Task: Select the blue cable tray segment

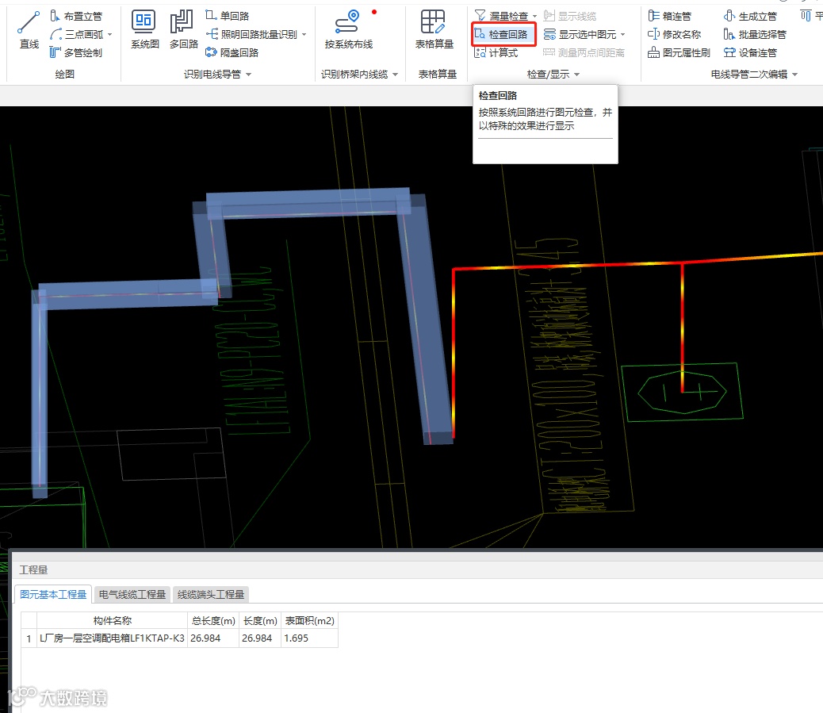Action: [310, 203]
